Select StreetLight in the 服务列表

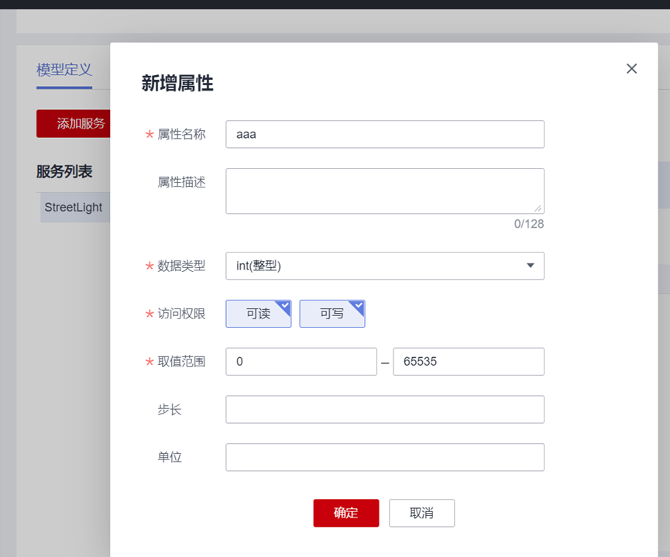point(74,208)
